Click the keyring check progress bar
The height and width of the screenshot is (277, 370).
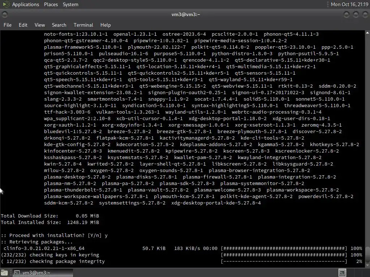(x=284, y=255)
